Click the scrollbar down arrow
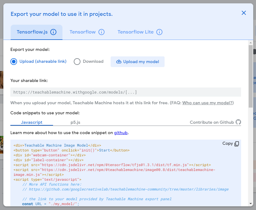The height and width of the screenshot is (210, 256). pos(251,204)
